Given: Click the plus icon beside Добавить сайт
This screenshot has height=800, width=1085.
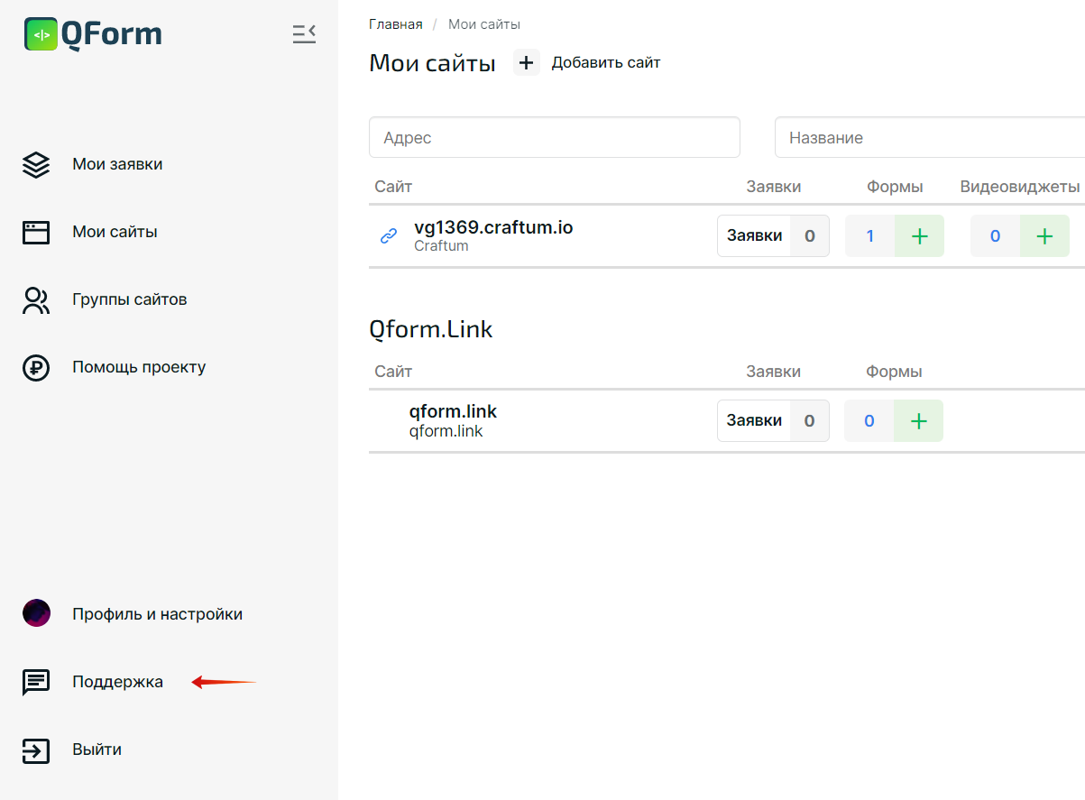Looking at the screenshot, I should pyautogui.click(x=527, y=62).
